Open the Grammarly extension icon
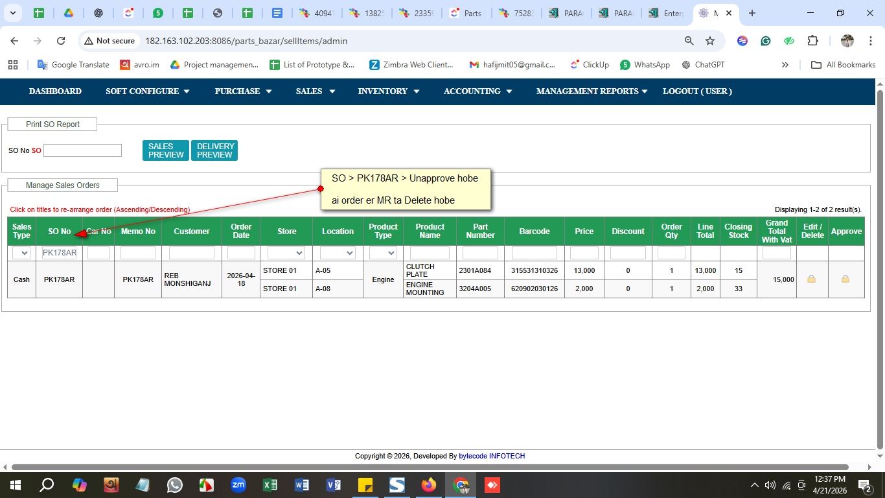Viewport: 885px width, 498px height. [x=766, y=41]
